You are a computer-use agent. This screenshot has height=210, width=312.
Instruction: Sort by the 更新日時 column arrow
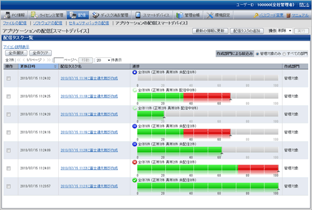pos(56,66)
